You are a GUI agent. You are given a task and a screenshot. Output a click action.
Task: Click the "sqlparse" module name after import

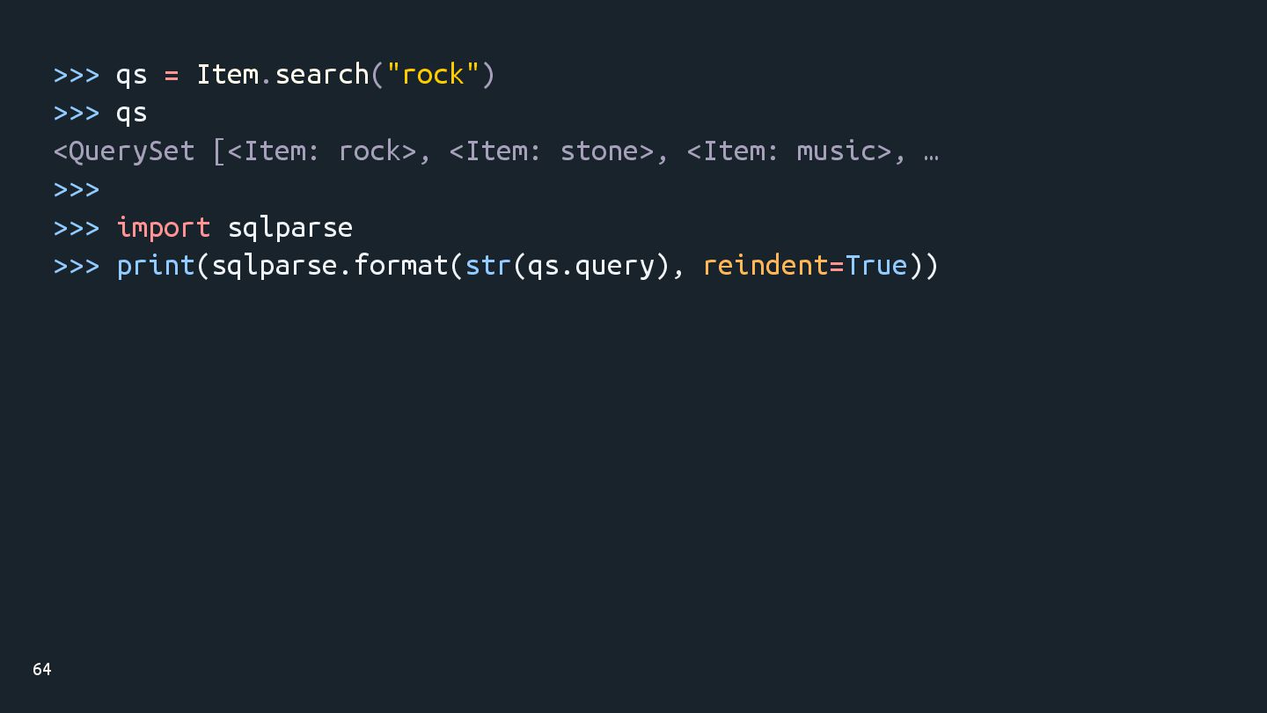(290, 229)
